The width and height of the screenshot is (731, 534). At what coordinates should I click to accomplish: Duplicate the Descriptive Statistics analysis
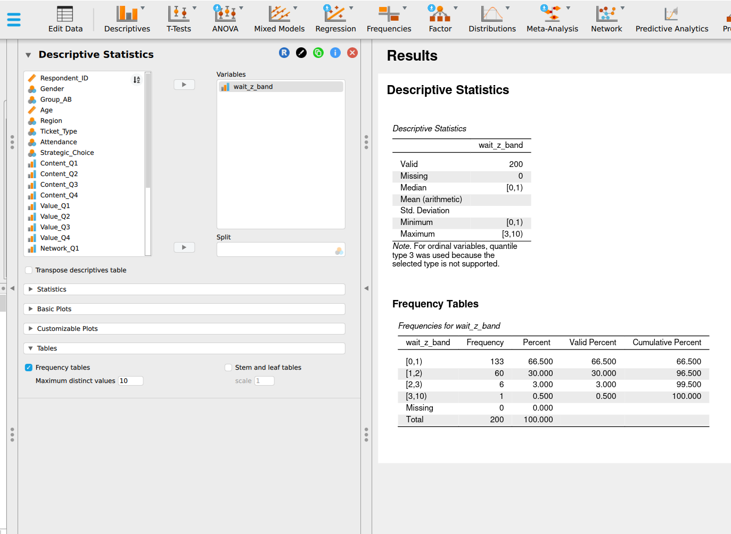point(318,53)
